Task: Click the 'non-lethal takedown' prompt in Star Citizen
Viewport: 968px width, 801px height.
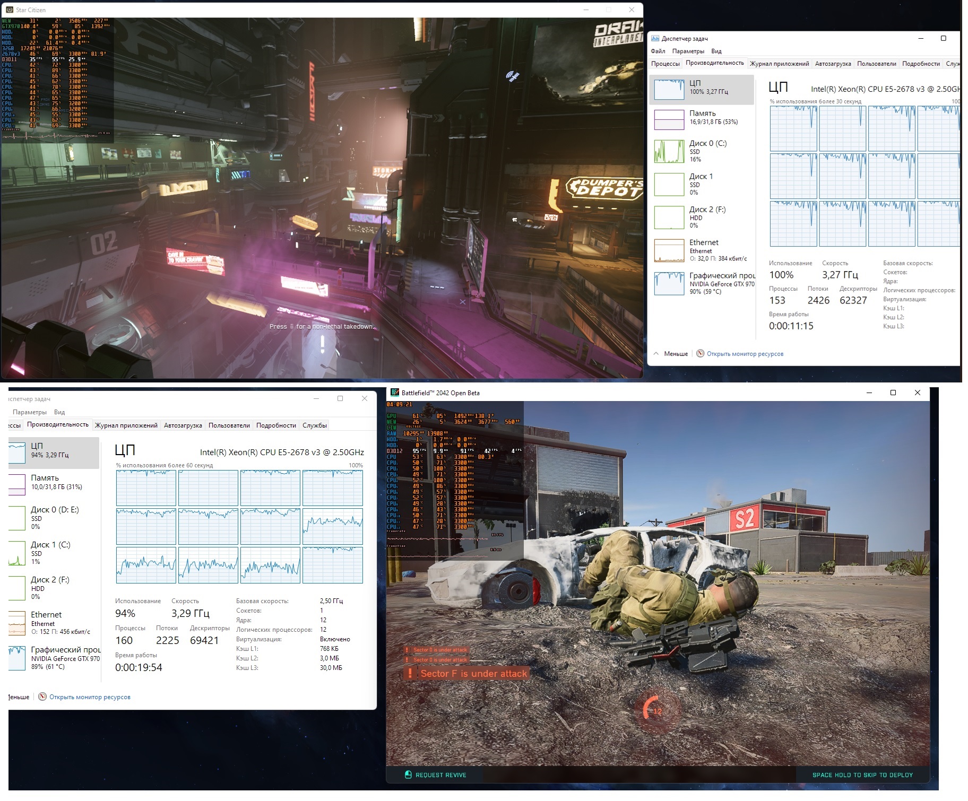Action: tap(322, 327)
